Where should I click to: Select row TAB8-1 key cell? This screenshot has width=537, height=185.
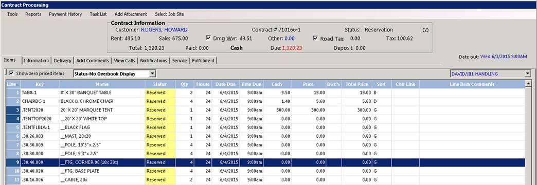point(40,92)
